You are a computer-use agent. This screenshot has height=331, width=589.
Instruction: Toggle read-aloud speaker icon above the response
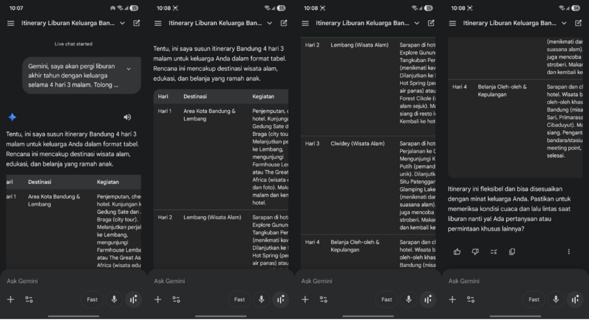(127, 117)
